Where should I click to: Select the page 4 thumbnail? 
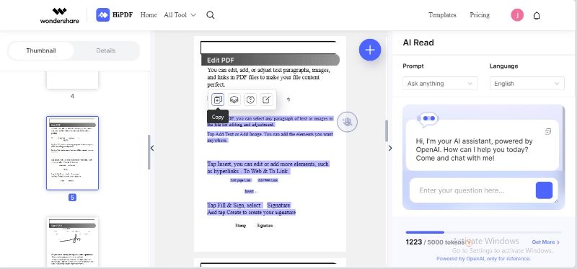[x=73, y=80]
